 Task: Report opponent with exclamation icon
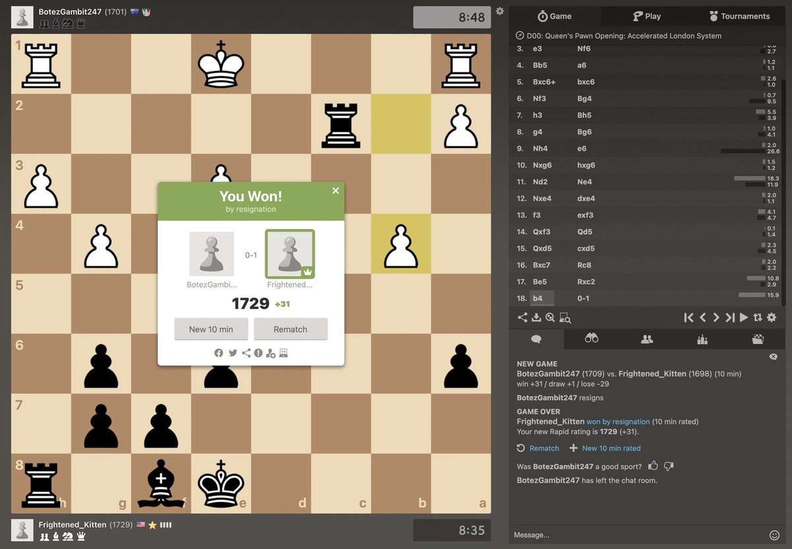coord(258,353)
